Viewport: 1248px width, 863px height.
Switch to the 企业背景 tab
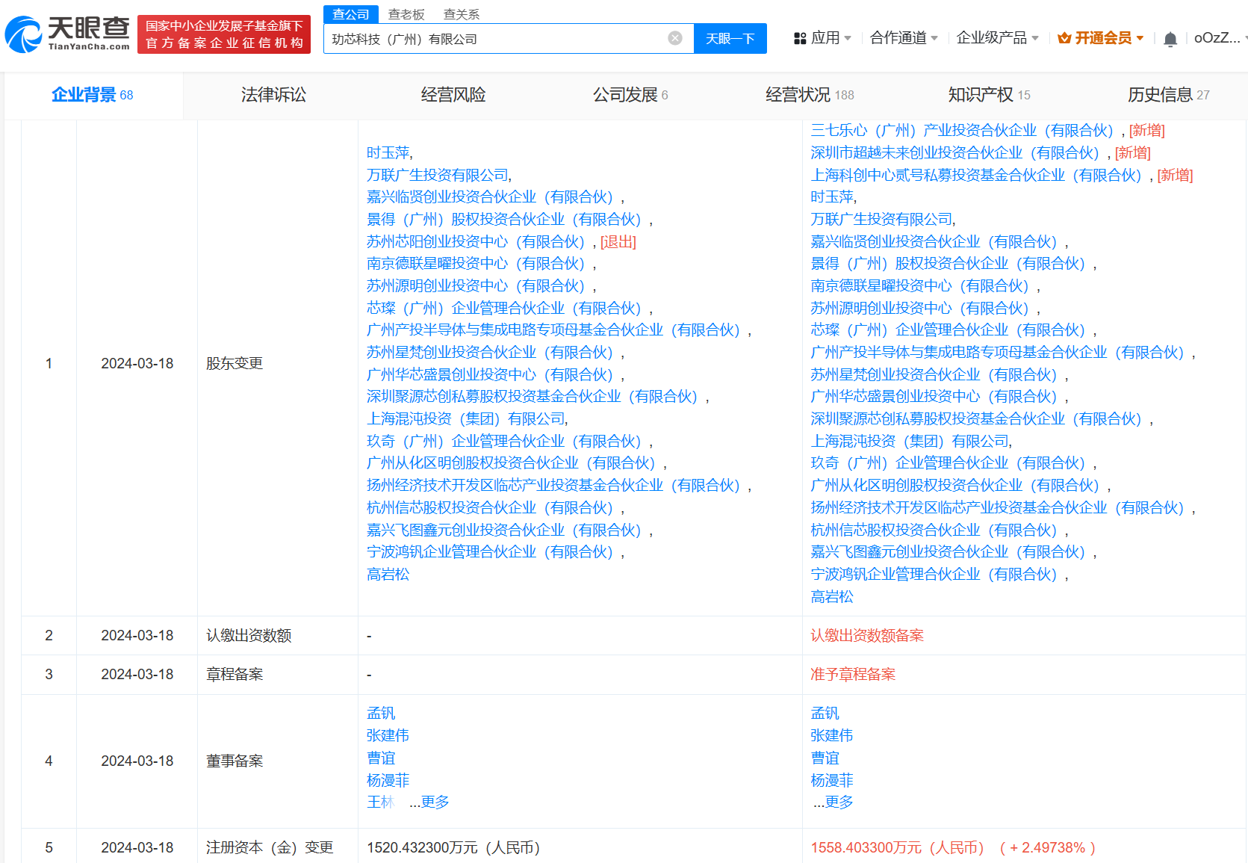[93, 95]
